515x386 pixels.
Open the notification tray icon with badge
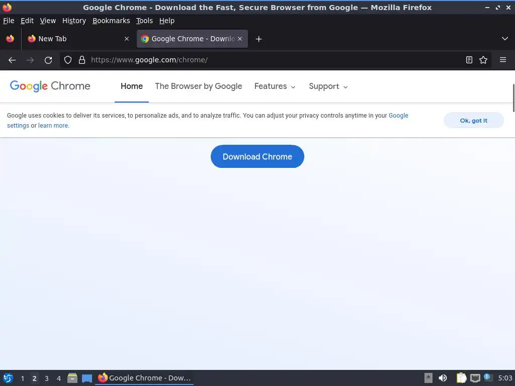488,378
